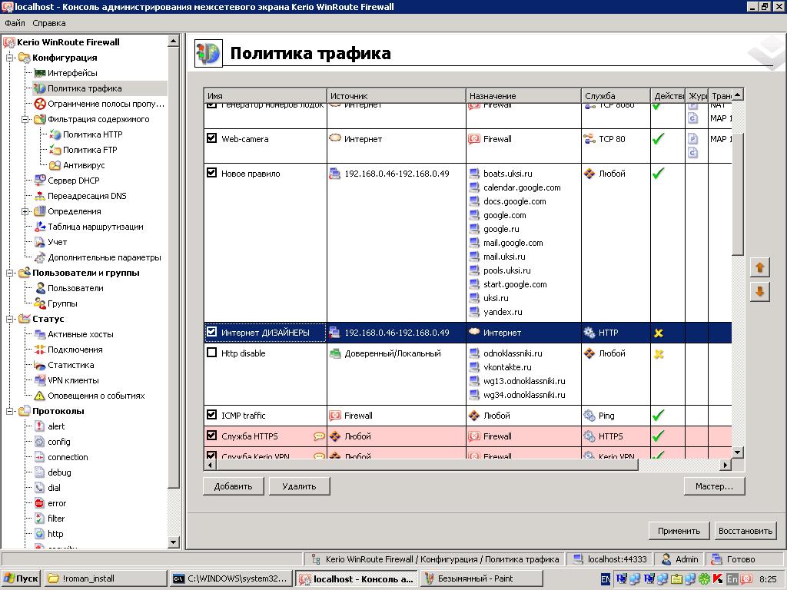
Task: Collapse the Конфигурация tree node
Action: pyautogui.click(x=9, y=58)
